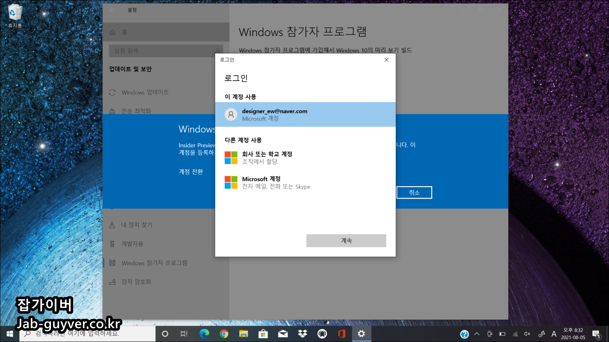Open the white round app icon on taskbar
This screenshot has height=342, width=609.
coord(322,334)
